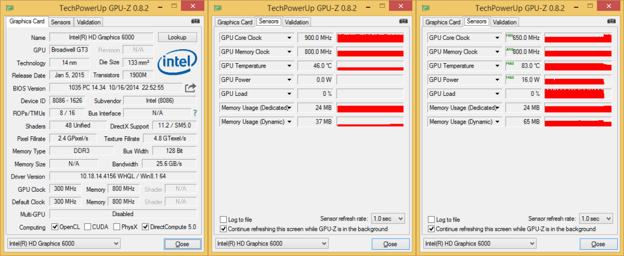Click GPU Core Clock graph in middle window
Screen dimensions: 624x256
[370, 38]
